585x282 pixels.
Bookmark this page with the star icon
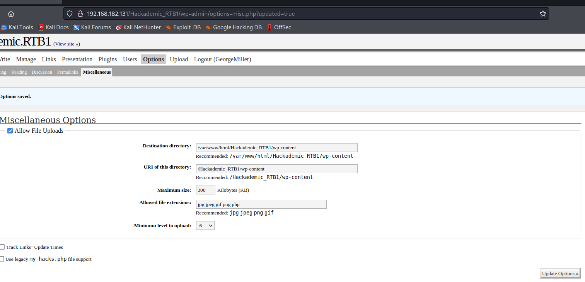(542, 14)
